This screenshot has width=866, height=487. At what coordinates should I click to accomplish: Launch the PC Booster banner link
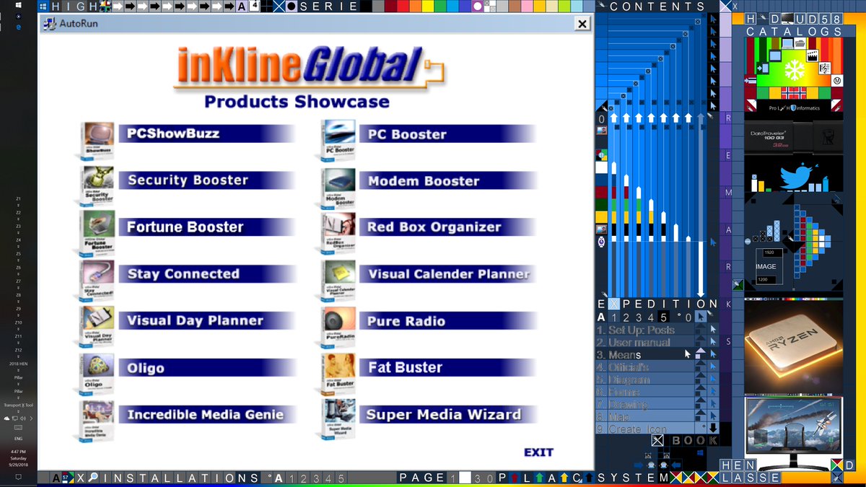(447, 134)
